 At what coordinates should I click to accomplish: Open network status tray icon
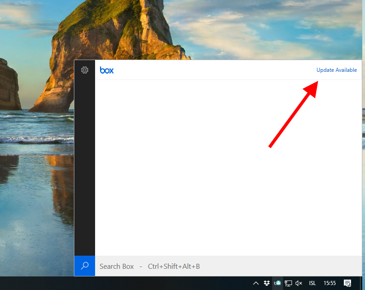[288, 283]
